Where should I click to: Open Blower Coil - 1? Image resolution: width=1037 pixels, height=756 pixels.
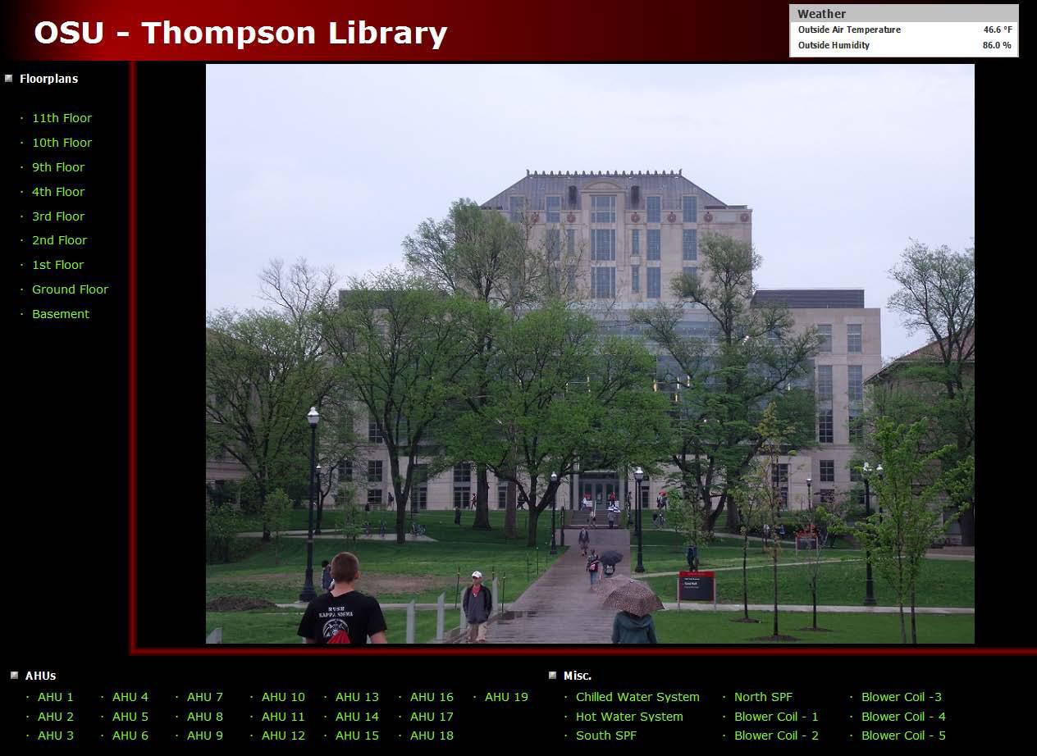pos(776,717)
